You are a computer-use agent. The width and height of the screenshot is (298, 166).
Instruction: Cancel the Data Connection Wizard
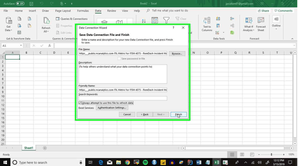(x=127, y=115)
